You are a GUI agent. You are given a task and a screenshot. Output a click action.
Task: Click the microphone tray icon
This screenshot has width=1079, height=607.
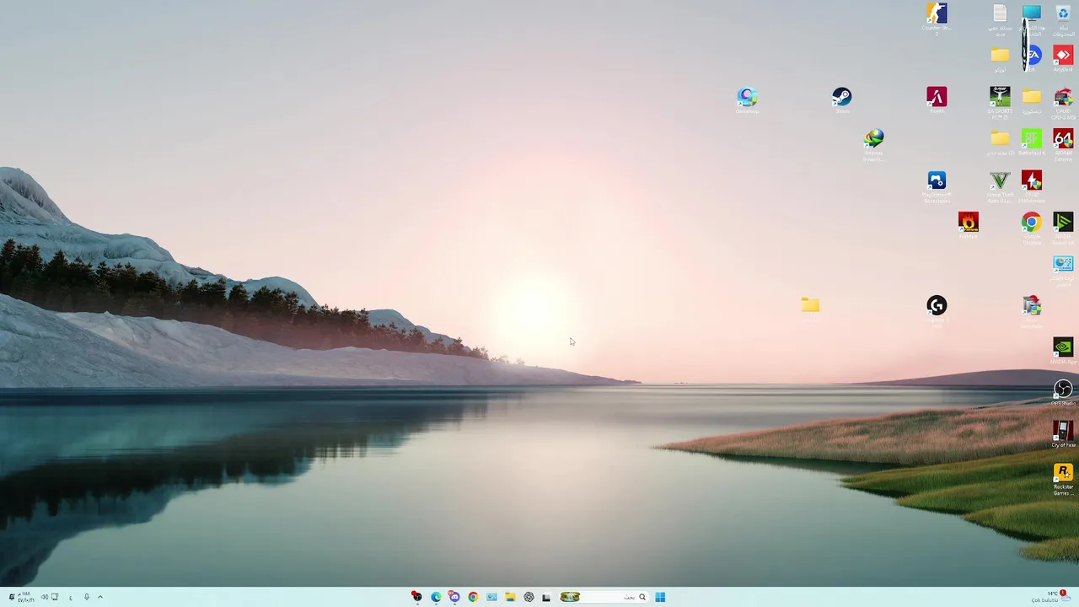pyautogui.click(x=86, y=597)
